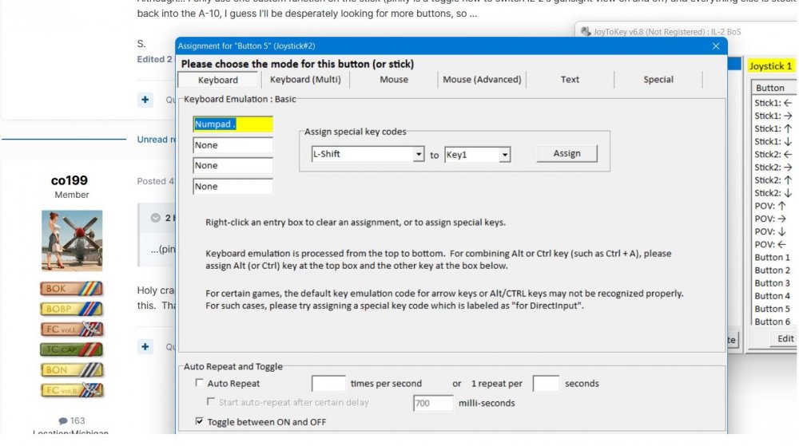The height and width of the screenshot is (446, 799).
Task: Click the lower plus multiquote button
Action: coord(145,347)
